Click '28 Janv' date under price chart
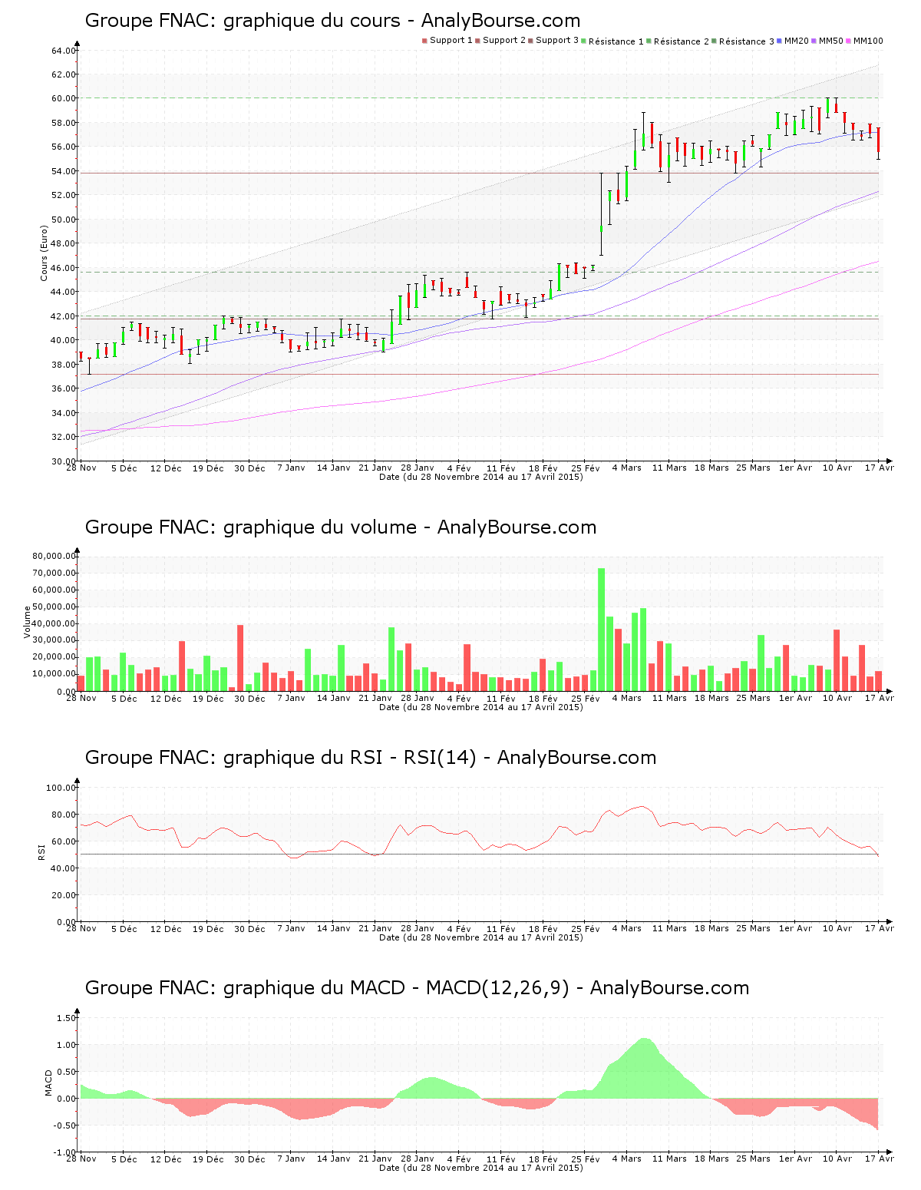921x1190 pixels. point(418,468)
